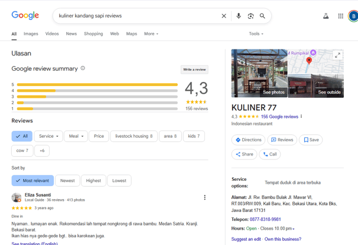The width and height of the screenshot is (358, 245).
Task: Filter reviews by Price
Action: (99, 136)
